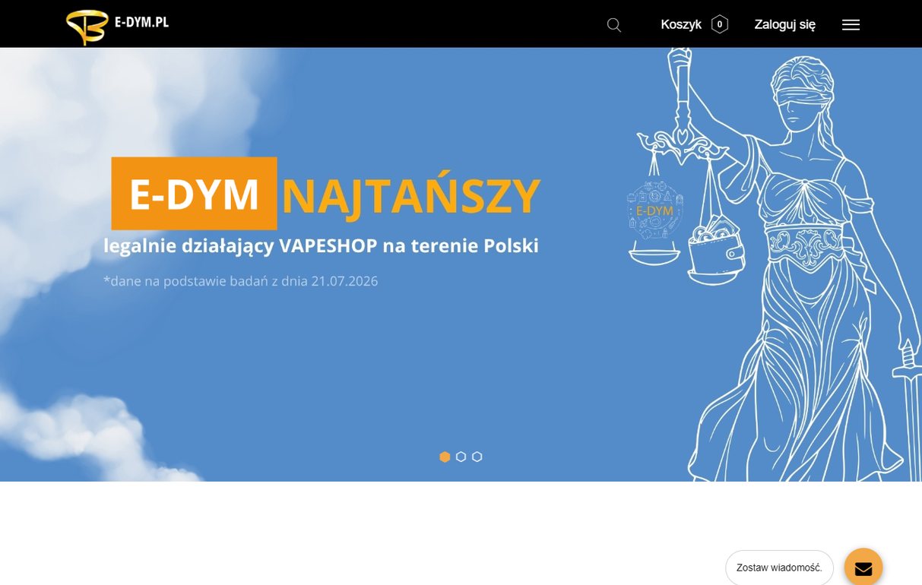Viewport: 922px width, 585px height.
Task: Open the hamburger menu
Action: (x=851, y=25)
